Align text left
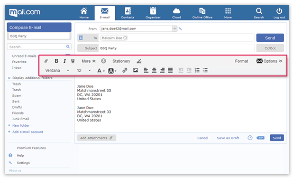This screenshot has height=179, width=294. click(x=146, y=70)
